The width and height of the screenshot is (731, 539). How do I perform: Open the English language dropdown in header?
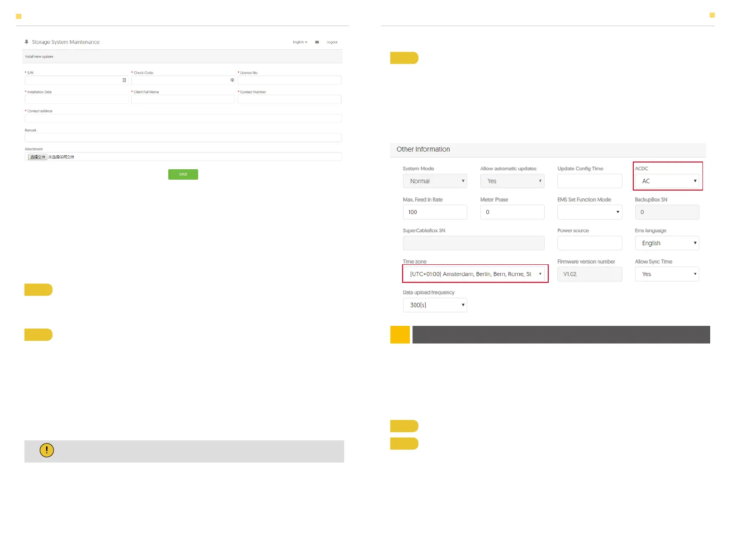click(x=300, y=42)
